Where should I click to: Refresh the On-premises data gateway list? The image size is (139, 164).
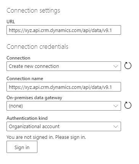click(x=128, y=105)
